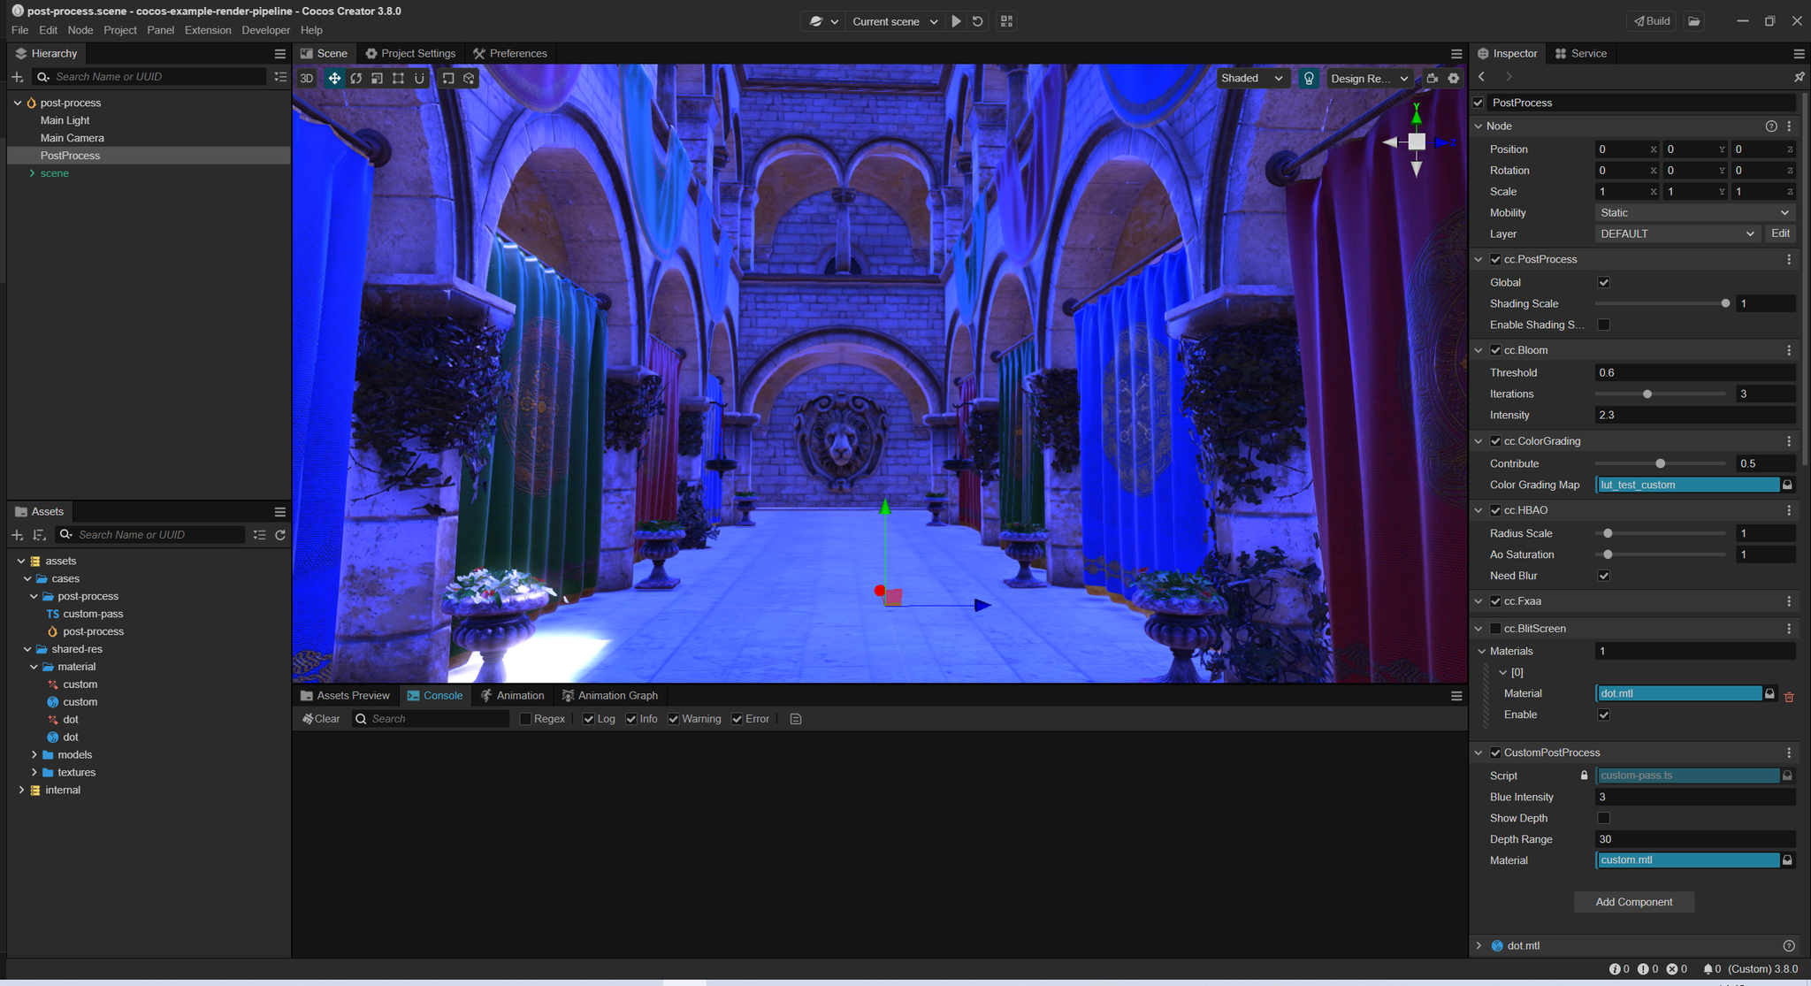Toggle scene lighting bulb icon

pyautogui.click(x=1309, y=79)
